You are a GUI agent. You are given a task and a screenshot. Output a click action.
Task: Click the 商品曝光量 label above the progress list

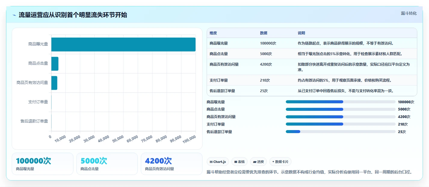click(216, 102)
